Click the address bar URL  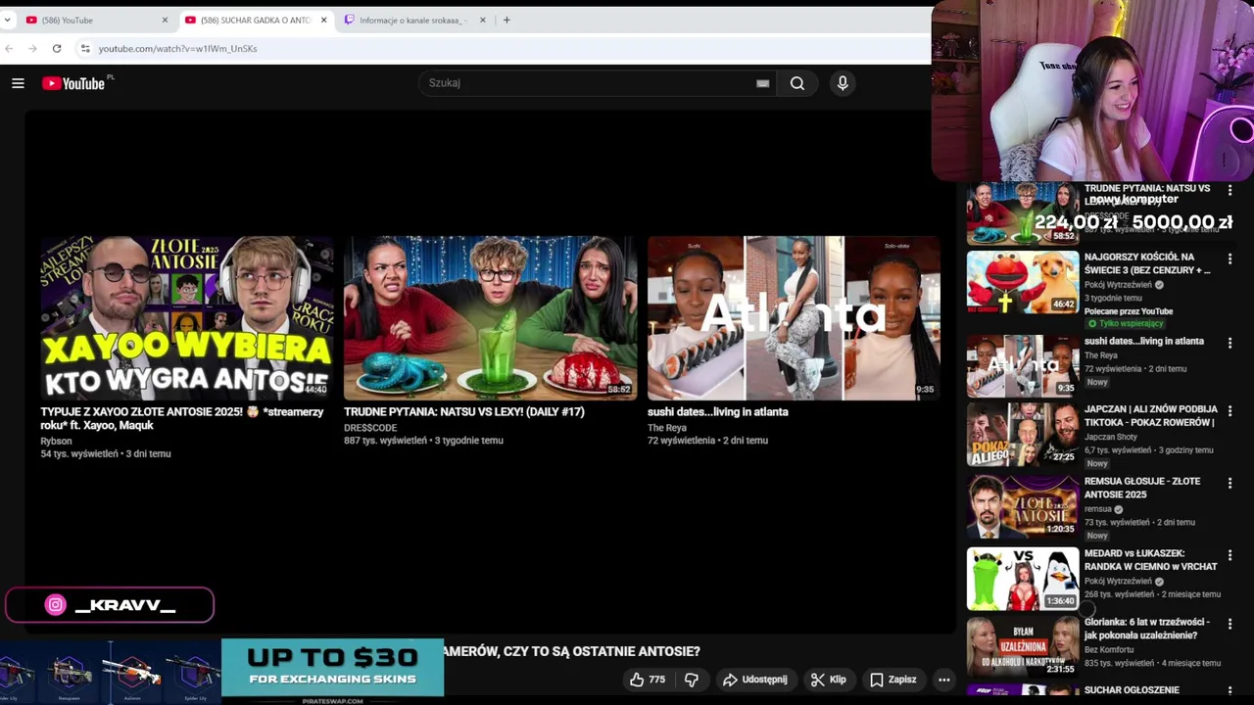tap(177, 48)
